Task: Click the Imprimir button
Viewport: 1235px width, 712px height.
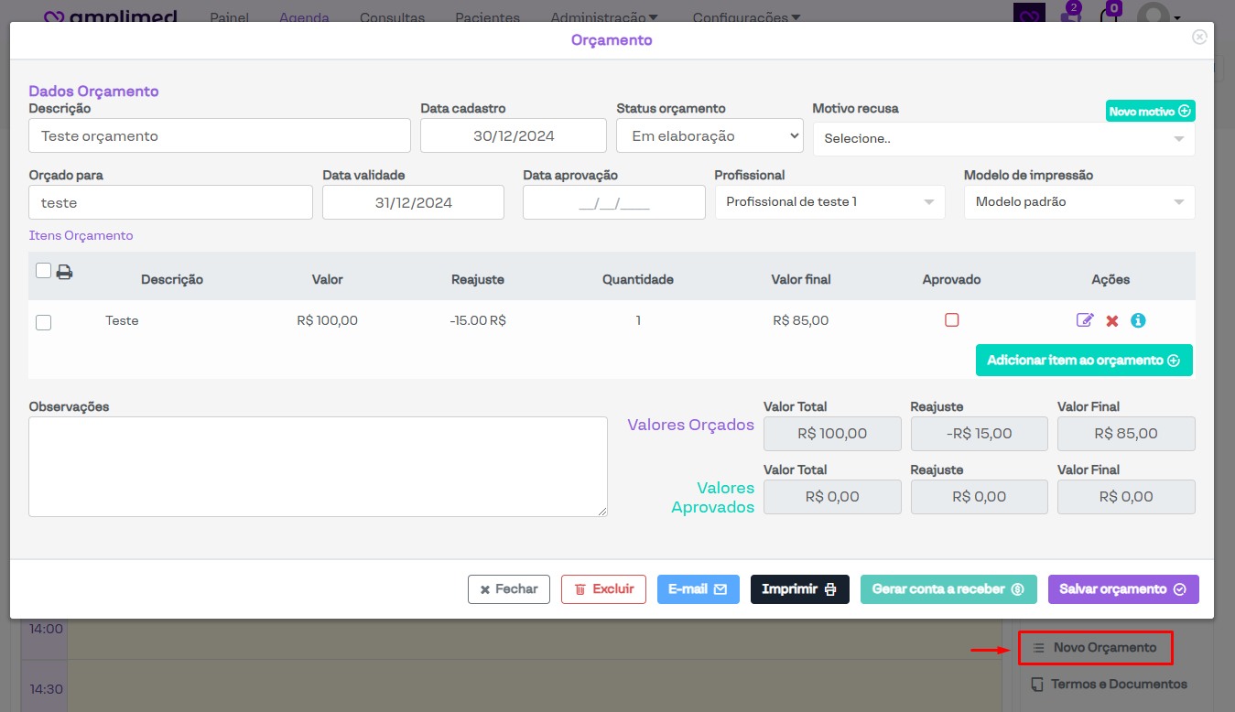Action: tap(799, 589)
